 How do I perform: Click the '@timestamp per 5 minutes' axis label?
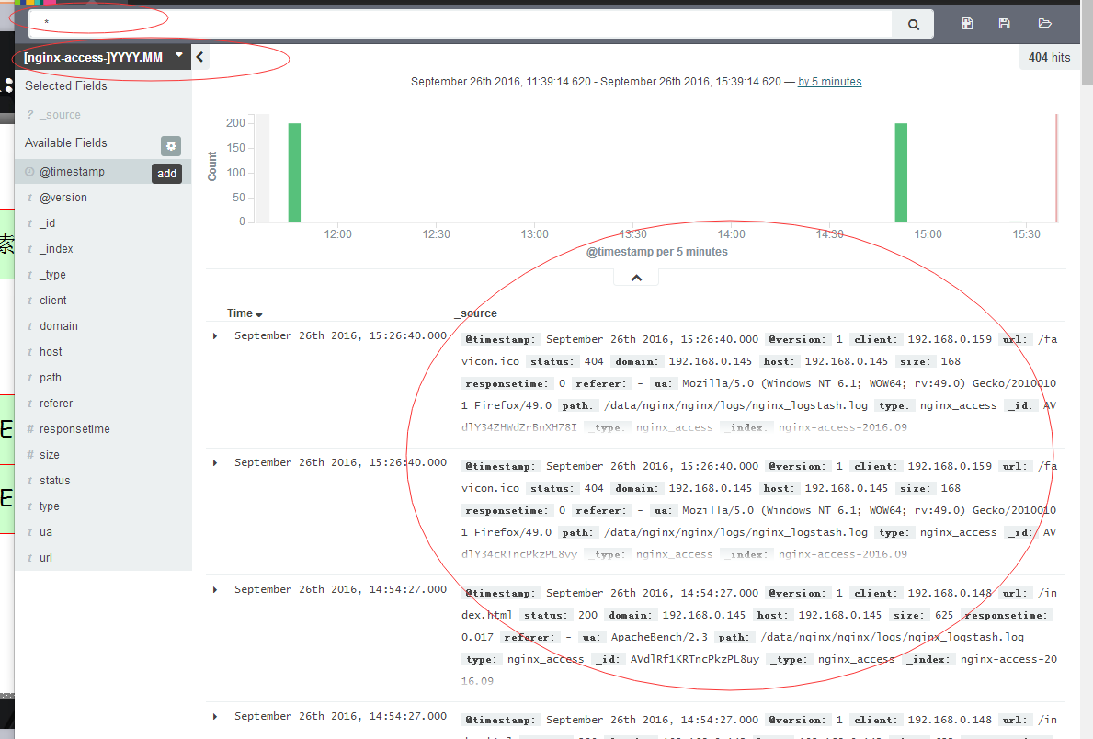click(x=656, y=252)
